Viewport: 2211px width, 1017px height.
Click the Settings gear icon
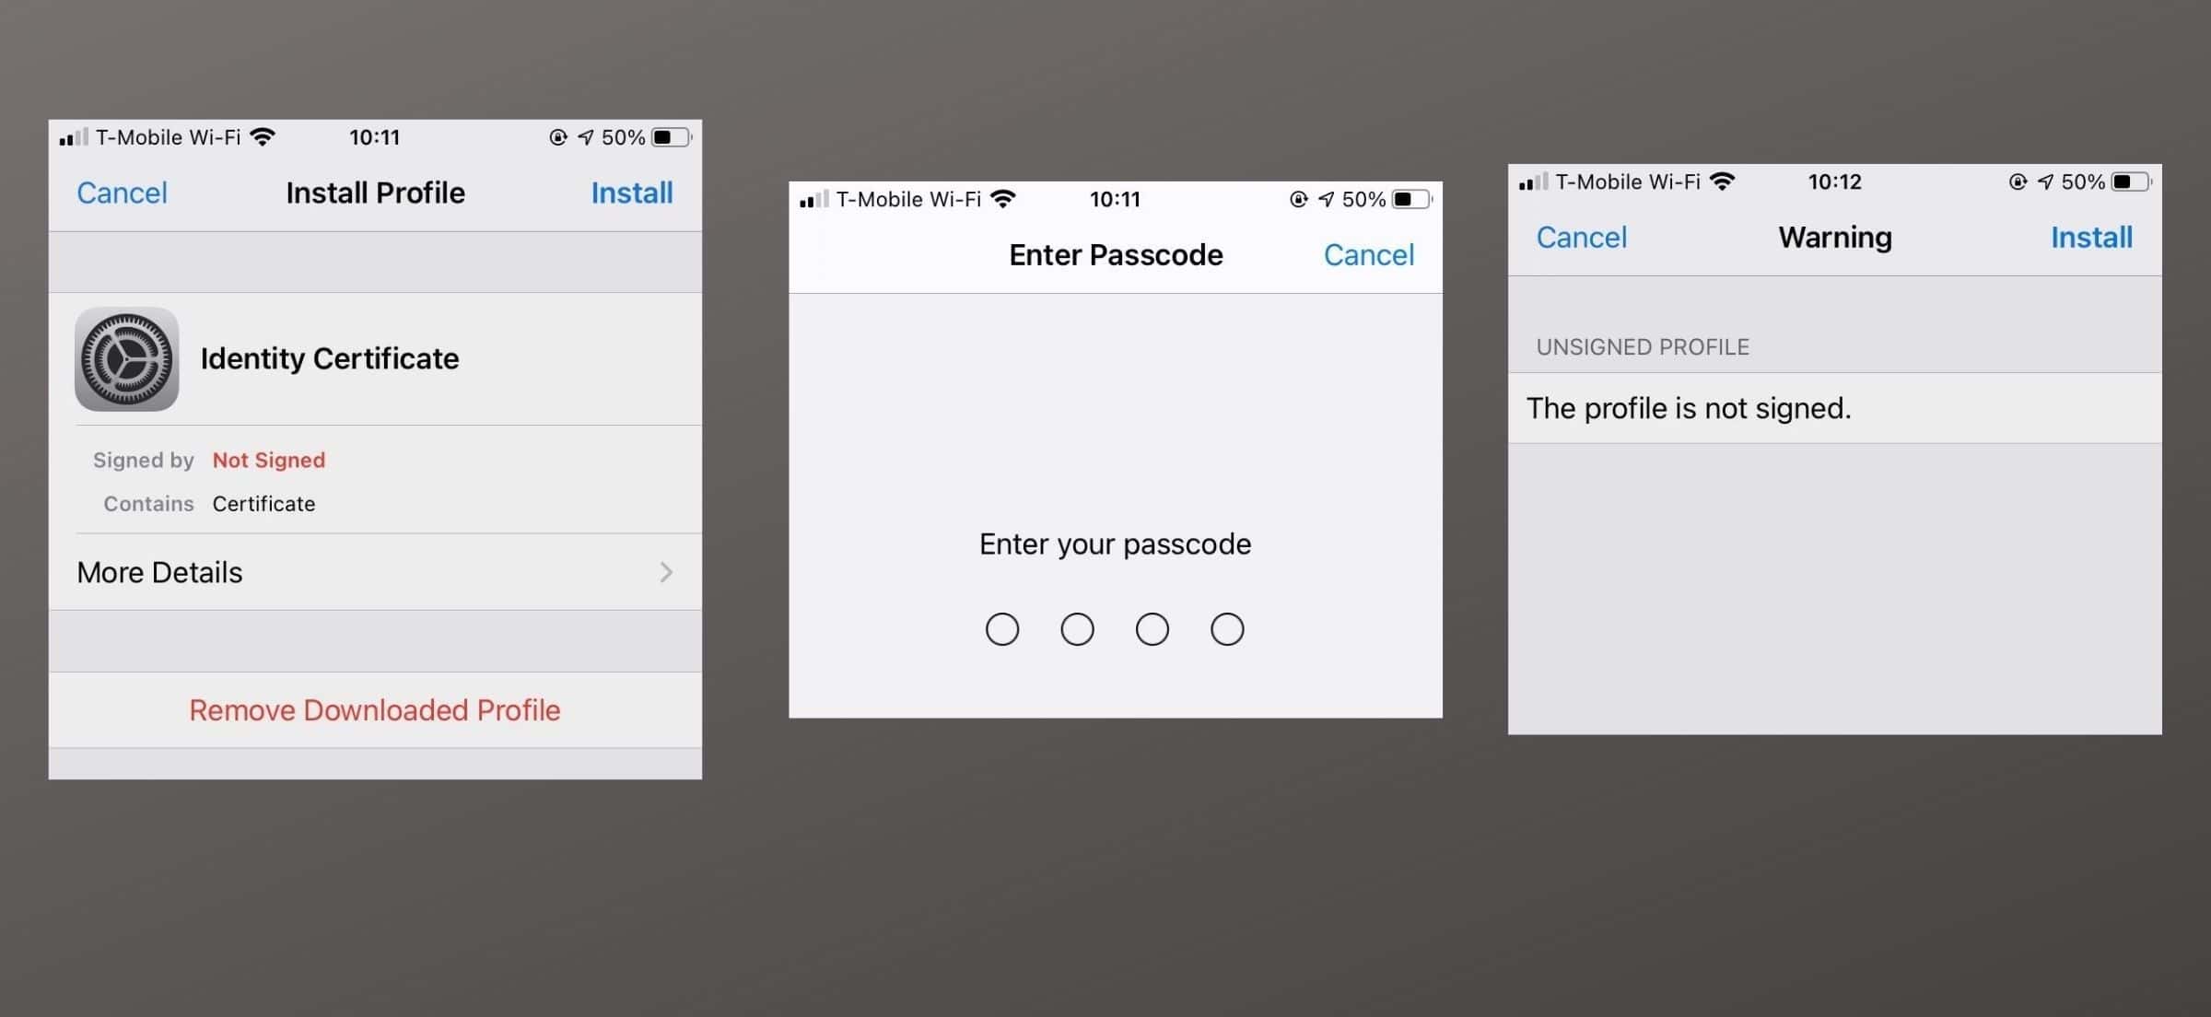coord(127,358)
